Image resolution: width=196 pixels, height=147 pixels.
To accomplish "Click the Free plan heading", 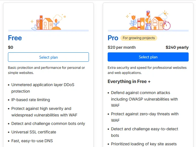I will coord(15,38).
